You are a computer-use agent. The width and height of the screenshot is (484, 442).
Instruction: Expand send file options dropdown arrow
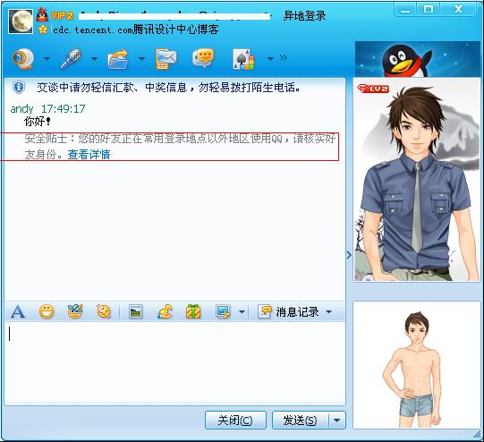point(141,58)
